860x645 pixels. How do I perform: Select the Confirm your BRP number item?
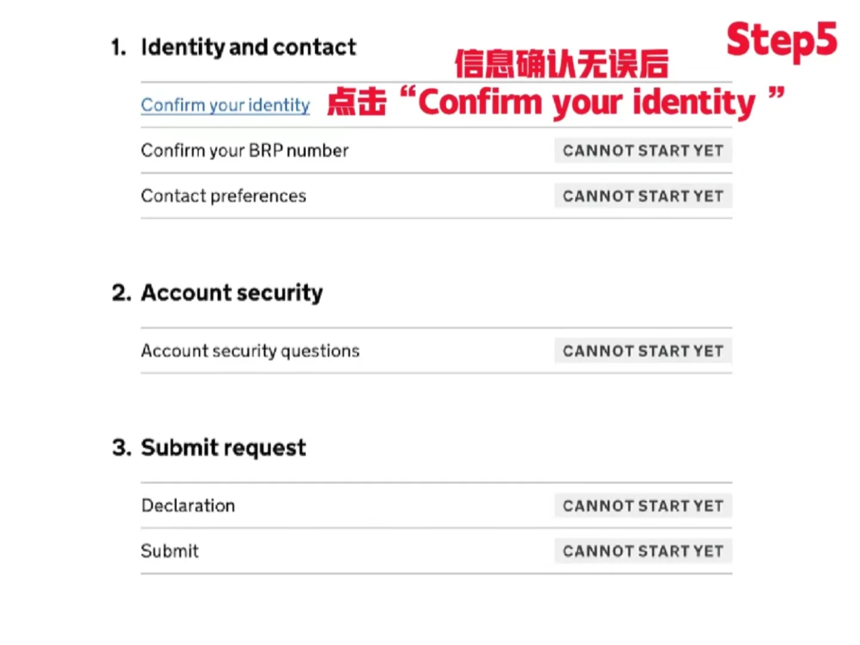click(244, 150)
